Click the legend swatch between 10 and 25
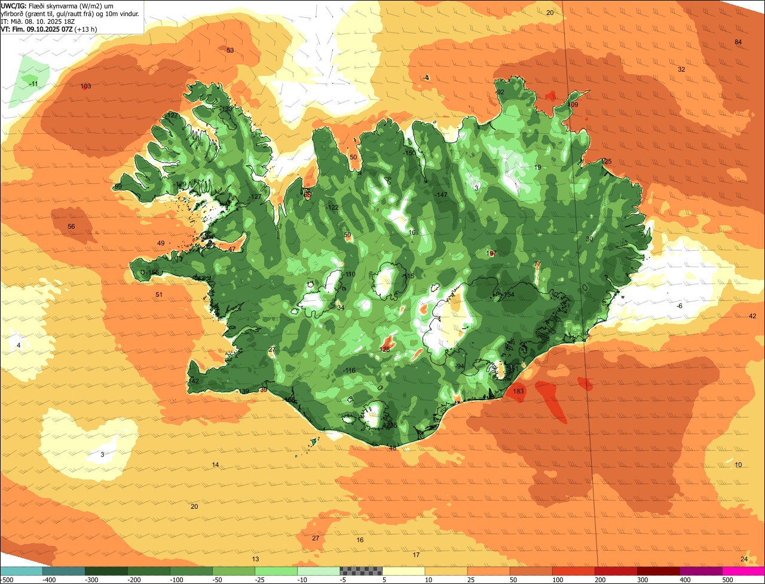765x584 pixels. coord(446,571)
